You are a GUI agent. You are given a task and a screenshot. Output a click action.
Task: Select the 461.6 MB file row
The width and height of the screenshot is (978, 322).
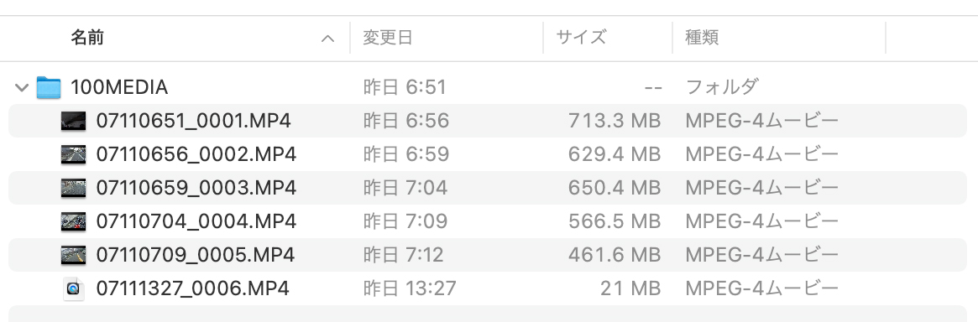pos(488,256)
